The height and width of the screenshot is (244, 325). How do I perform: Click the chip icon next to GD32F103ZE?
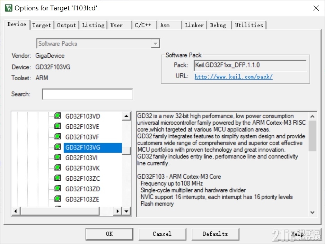click(x=58, y=199)
